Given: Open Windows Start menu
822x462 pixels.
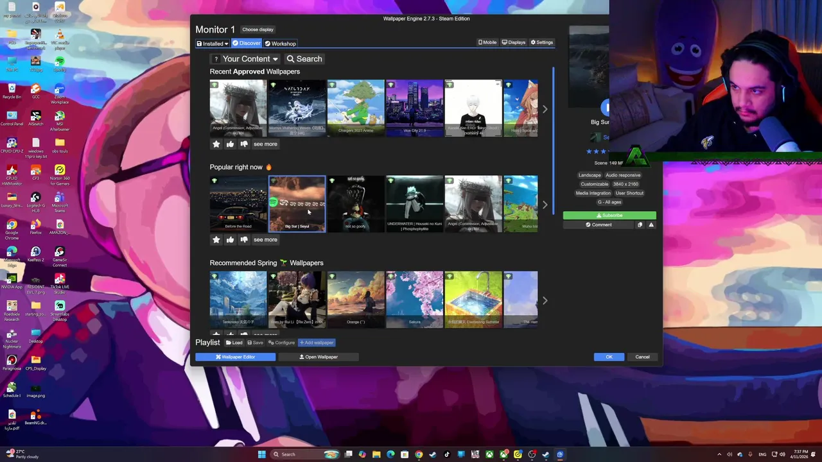Looking at the screenshot, I should click(261, 454).
